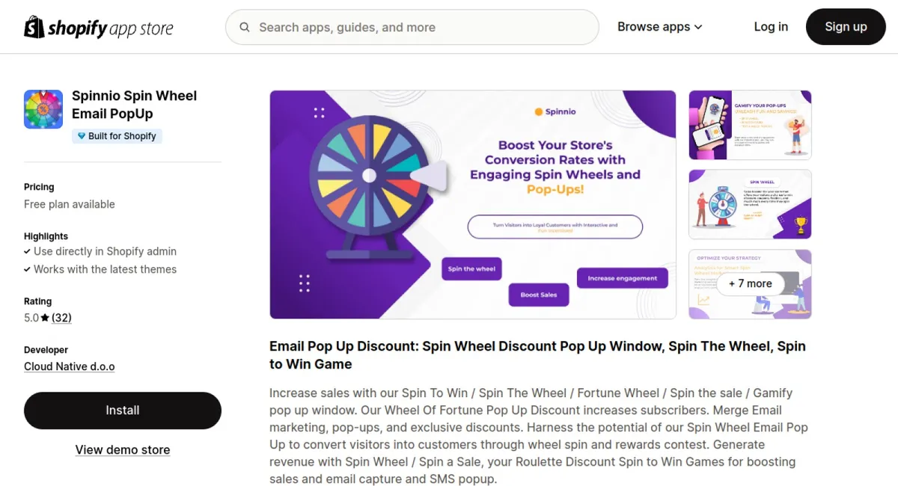898x486 pixels.
Task: Click Sign up in the header
Action: [846, 26]
